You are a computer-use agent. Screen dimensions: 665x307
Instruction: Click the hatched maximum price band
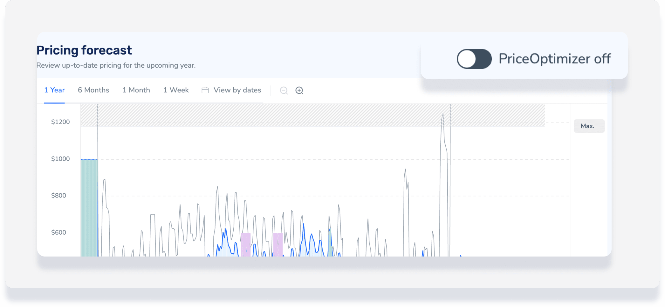(x=313, y=115)
